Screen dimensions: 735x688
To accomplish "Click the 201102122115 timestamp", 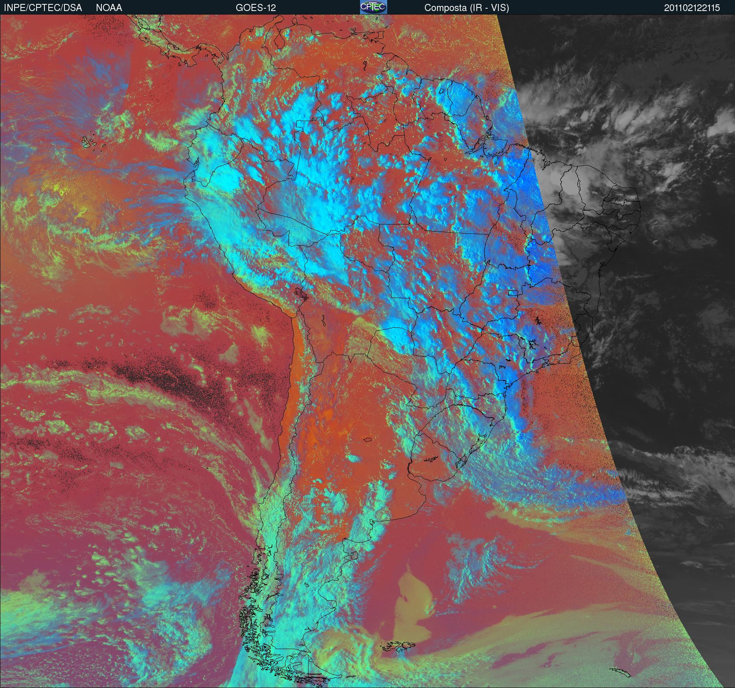I will (692, 7).
